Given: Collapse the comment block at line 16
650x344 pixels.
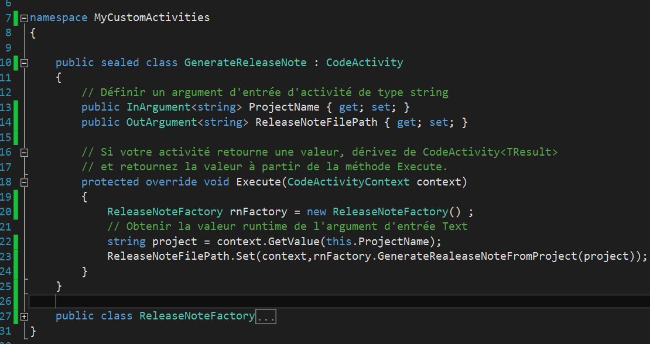Looking at the screenshot, I should (x=24, y=153).
